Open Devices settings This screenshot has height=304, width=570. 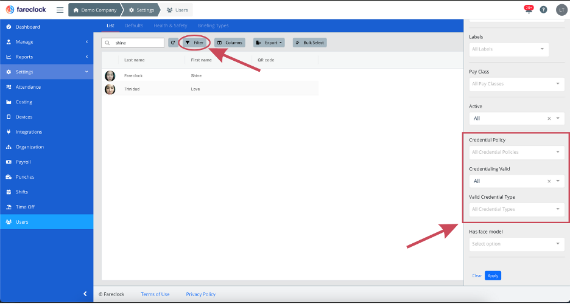click(46, 117)
